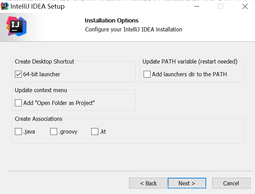Check Add "Open Folder as Project" option
The height and width of the screenshot is (194, 255).
pos(18,103)
